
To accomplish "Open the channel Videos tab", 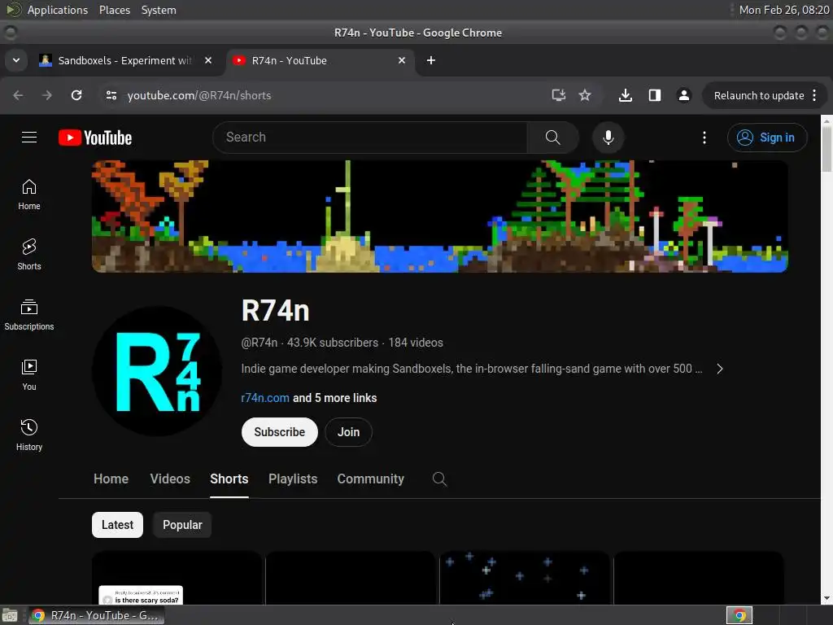I will (170, 479).
